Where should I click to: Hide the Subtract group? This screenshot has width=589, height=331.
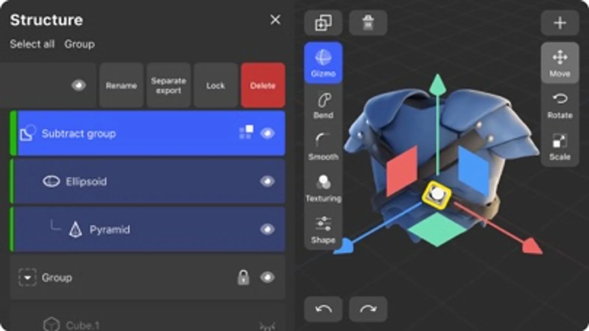tap(267, 133)
